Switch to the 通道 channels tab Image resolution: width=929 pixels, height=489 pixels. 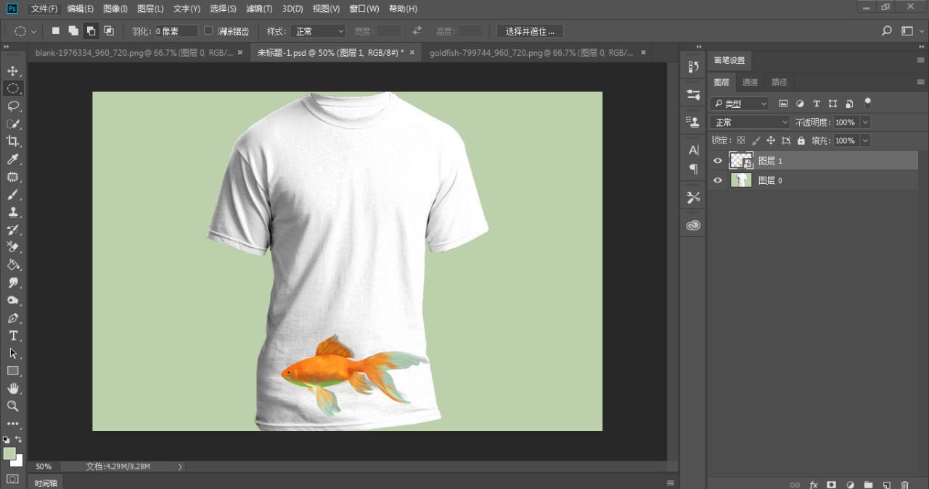click(x=750, y=82)
